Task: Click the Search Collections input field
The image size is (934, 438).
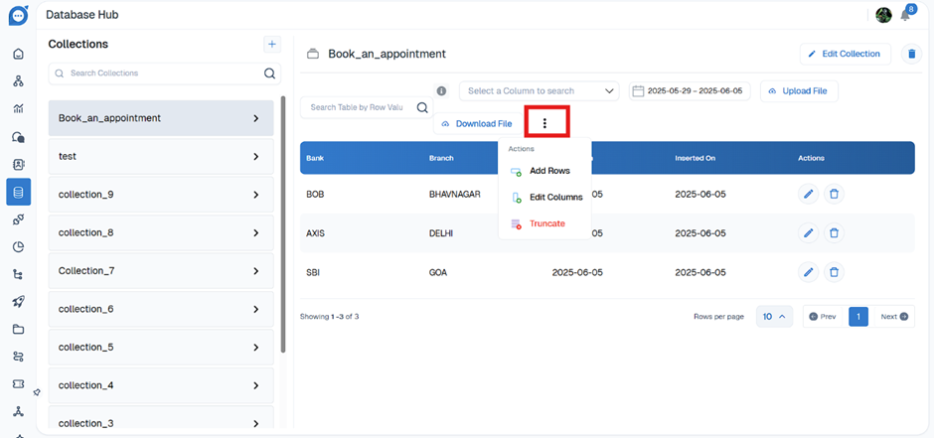Action: pyautogui.click(x=159, y=73)
